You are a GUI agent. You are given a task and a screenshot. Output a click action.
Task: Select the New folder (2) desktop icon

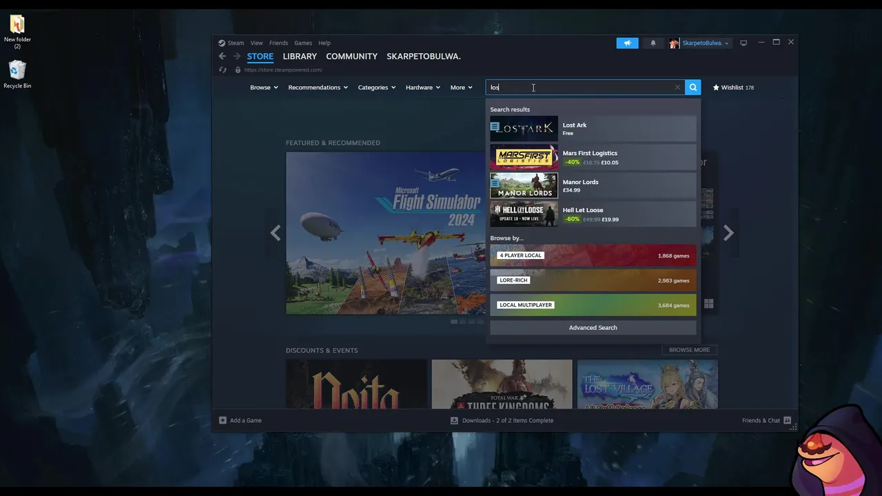point(17,32)
